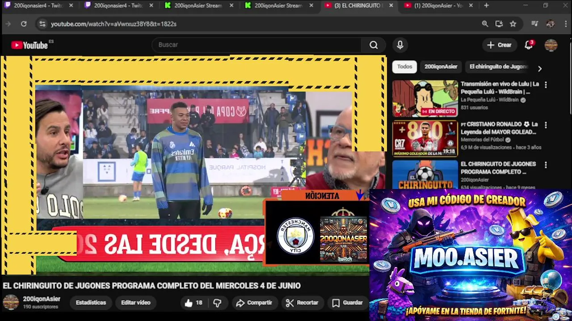Image resolution: width=572 pixels, height=321 pixels.
Task: Open site information icon in address bar
Action: click(x=42, y=24)
